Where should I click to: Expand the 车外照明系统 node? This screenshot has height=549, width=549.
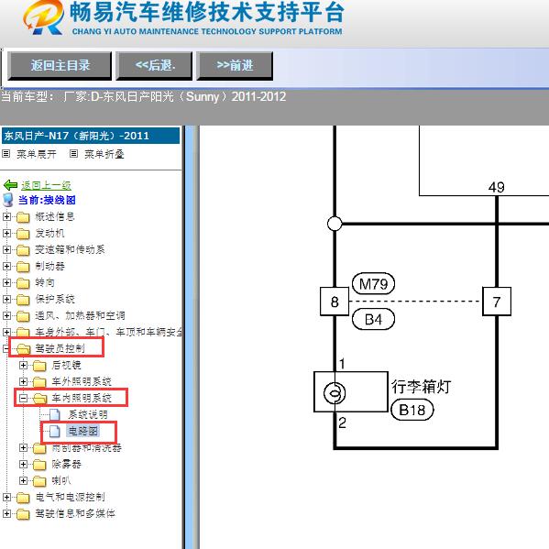(x=23, y=381)
